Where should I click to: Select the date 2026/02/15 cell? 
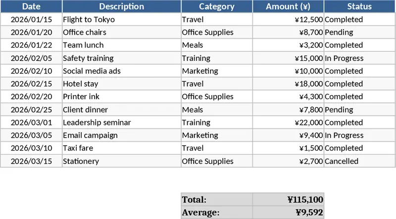point(31,84)
